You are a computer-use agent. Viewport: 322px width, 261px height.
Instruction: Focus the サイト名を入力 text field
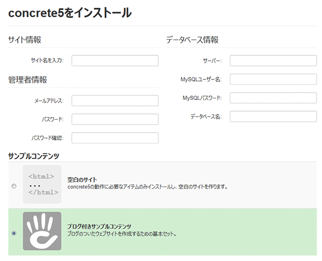tap(115, 61)
